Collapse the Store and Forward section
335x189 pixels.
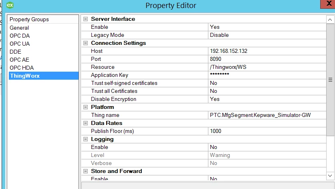(85, 171)
